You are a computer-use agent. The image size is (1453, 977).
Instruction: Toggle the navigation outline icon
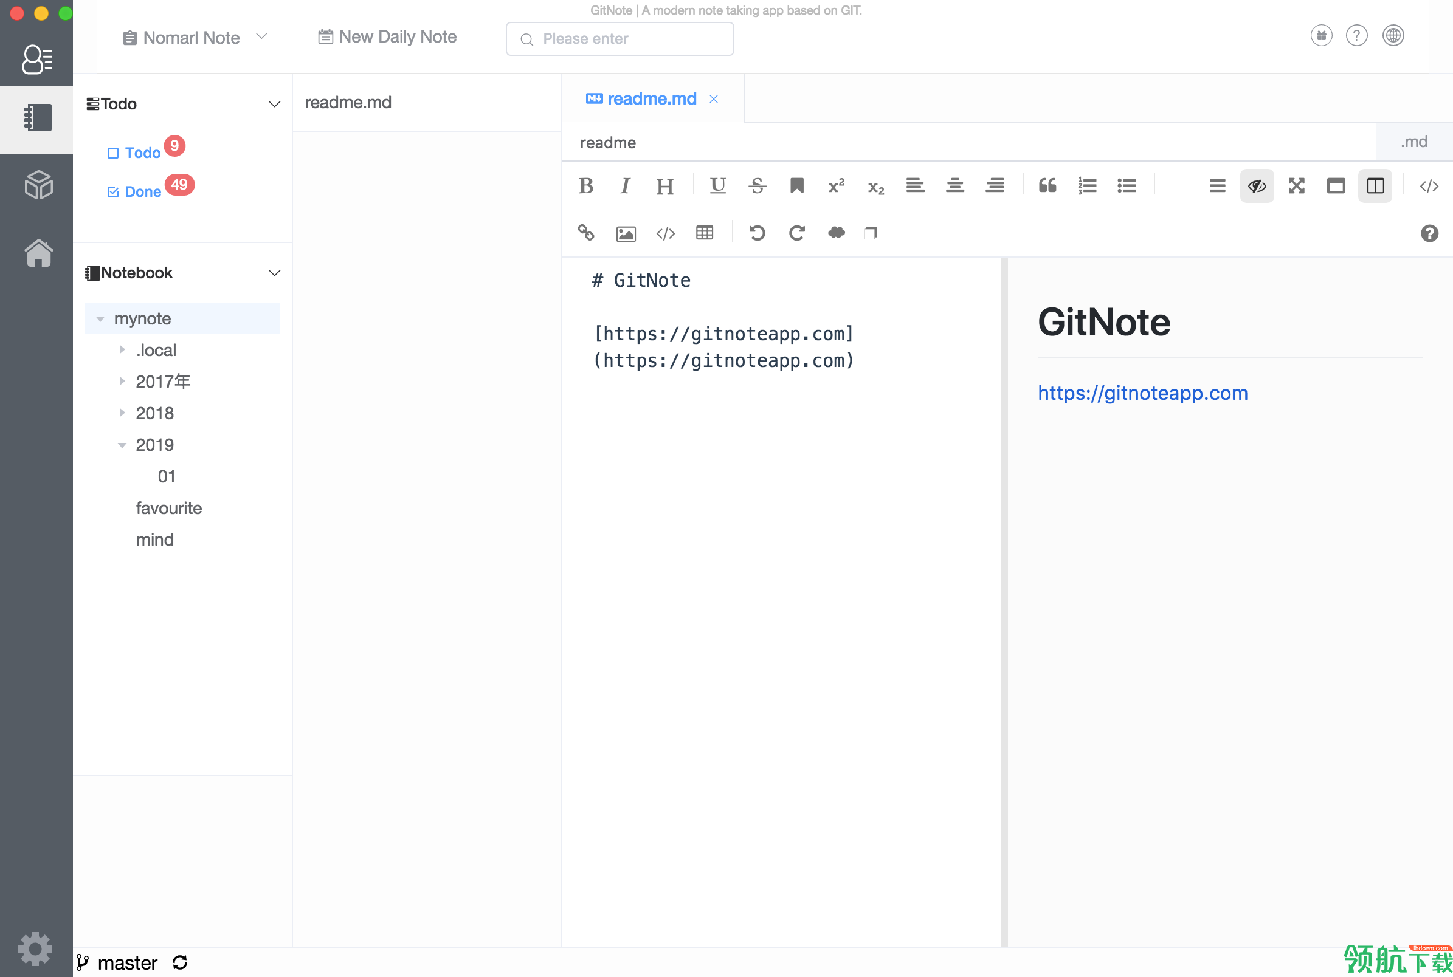tap(1217, 186)
